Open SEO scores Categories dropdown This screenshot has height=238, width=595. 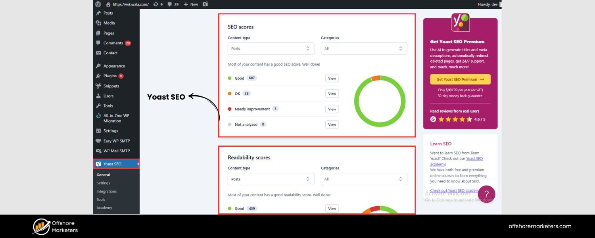(x=364, y=48)
